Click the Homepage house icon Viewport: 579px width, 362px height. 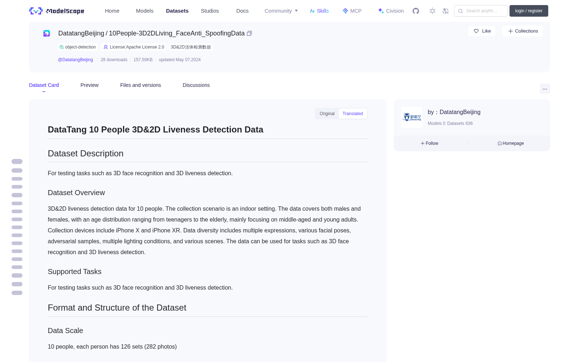click(x=500, y=143)
